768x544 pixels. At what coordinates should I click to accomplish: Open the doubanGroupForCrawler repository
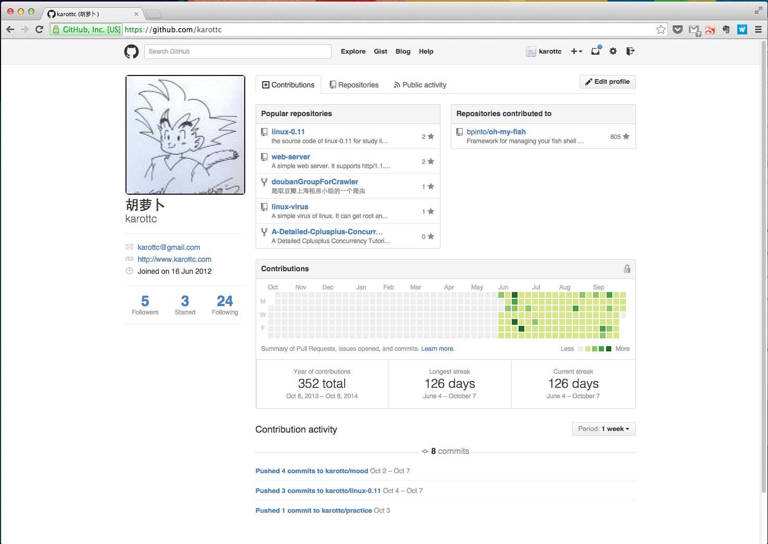point(315,182)
